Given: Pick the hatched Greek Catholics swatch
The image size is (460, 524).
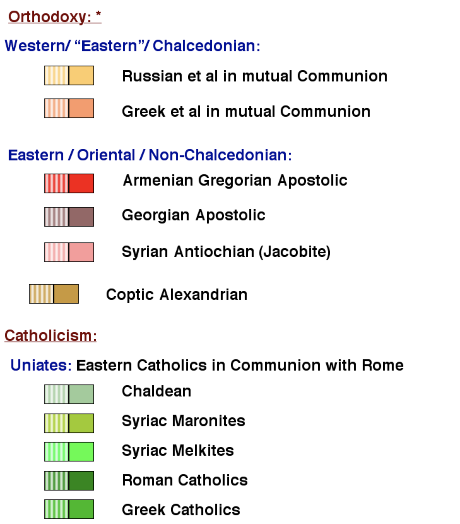Looking at the screenshot, I should pos(56,509).
